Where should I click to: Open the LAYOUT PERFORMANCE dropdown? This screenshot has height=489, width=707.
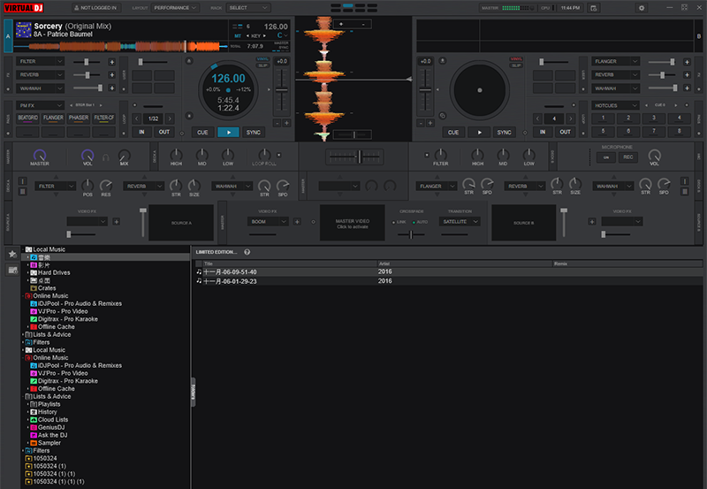tap(175, 8)
